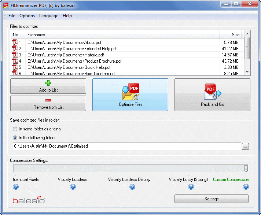Sort list by Size column header
Screen dimensions: 261x215
point(231,35)
